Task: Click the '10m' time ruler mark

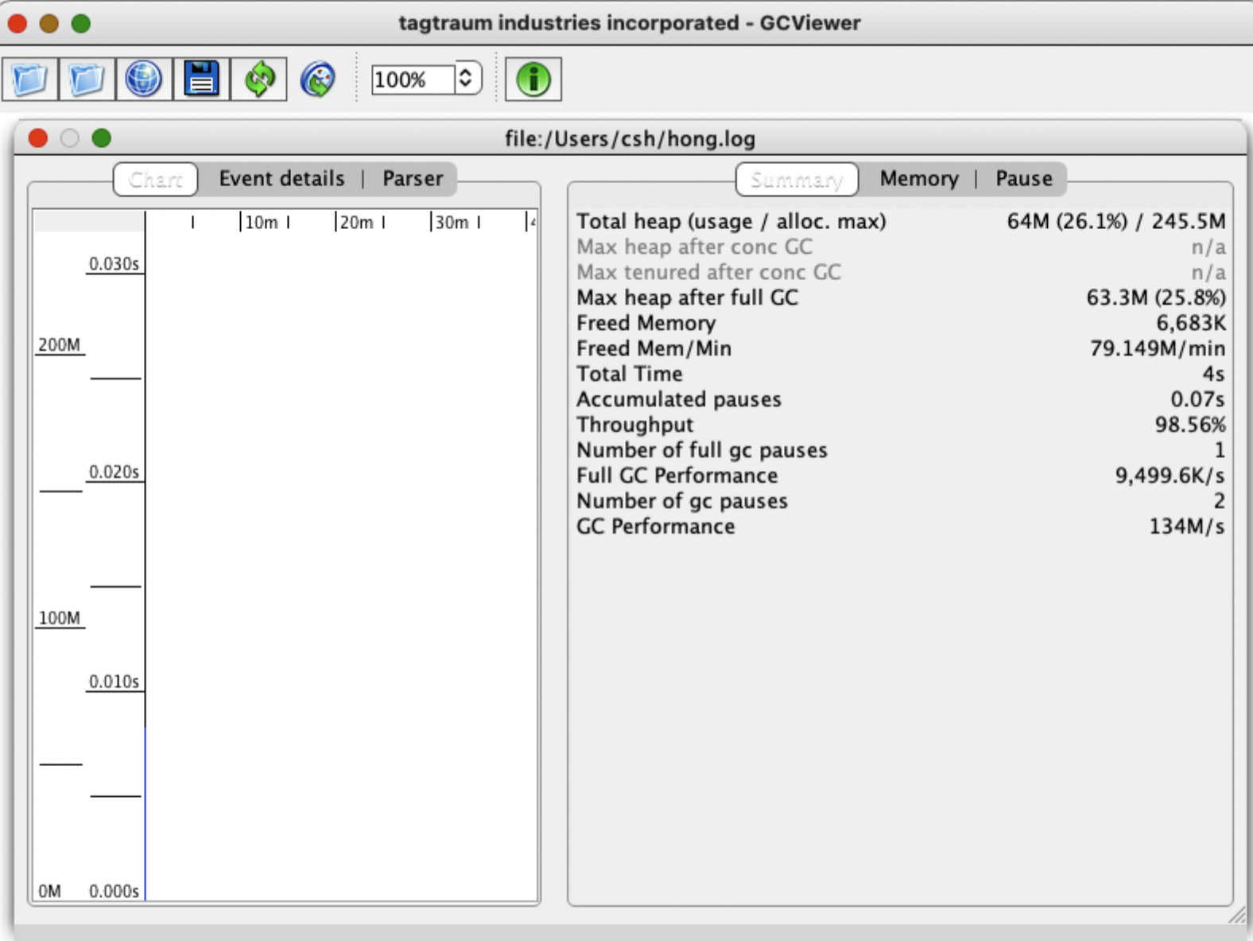Action: pyautogui.click(x=261, y=222)
